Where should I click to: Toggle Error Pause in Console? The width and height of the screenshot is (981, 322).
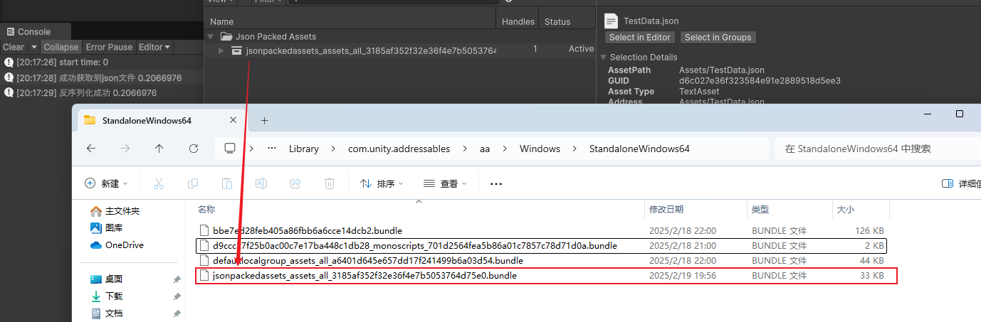tap(109, 47)
